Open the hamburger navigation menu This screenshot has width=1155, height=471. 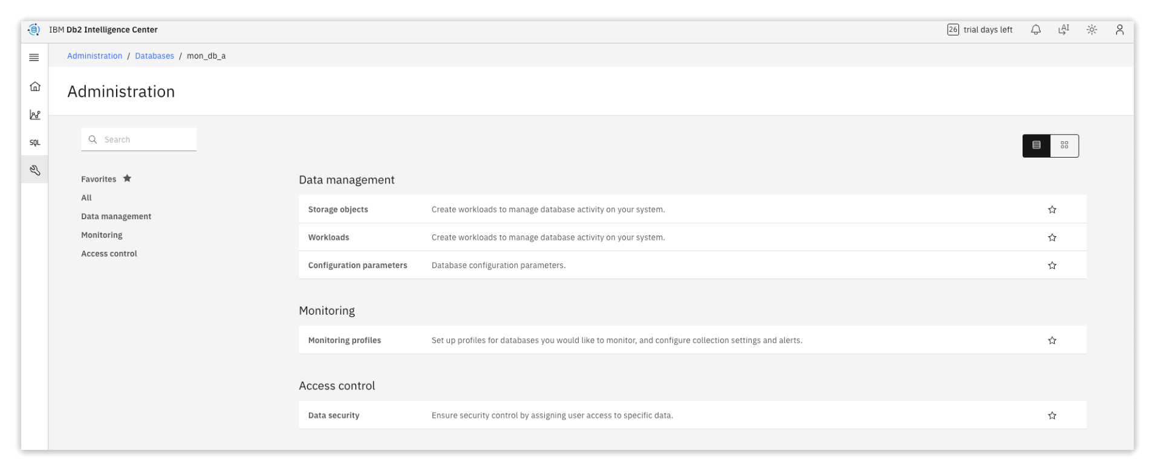pyautogui.click(x=34, y=57)
